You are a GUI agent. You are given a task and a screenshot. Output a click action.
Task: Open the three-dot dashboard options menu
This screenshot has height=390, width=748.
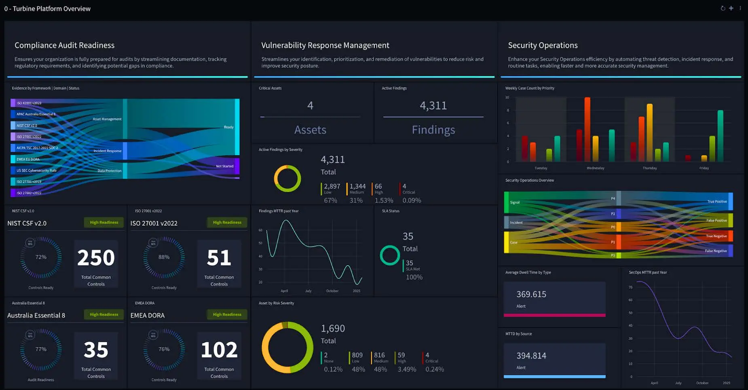tap(740, 8)
